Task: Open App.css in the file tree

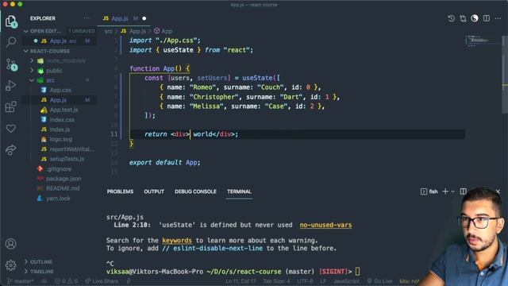Action: (x=60, y=90)
